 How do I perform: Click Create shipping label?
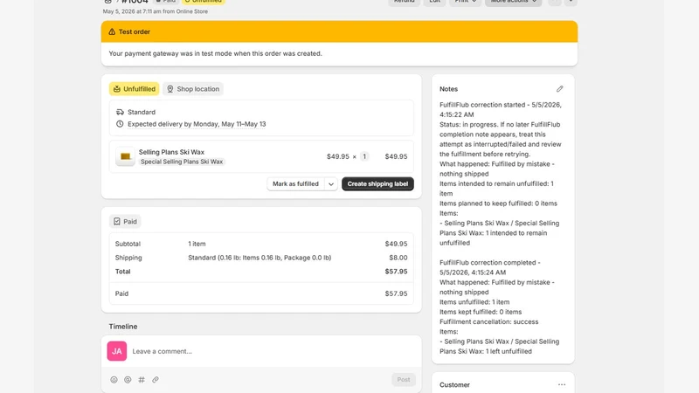point(377,184)
